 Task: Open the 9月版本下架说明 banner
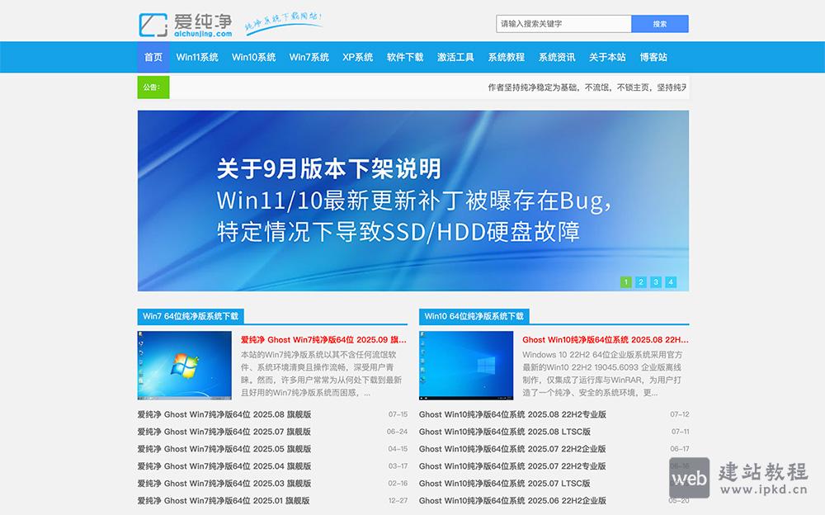[x=413, y=201]
